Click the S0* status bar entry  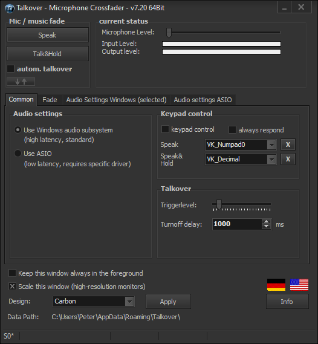click(x=9, y=336)
